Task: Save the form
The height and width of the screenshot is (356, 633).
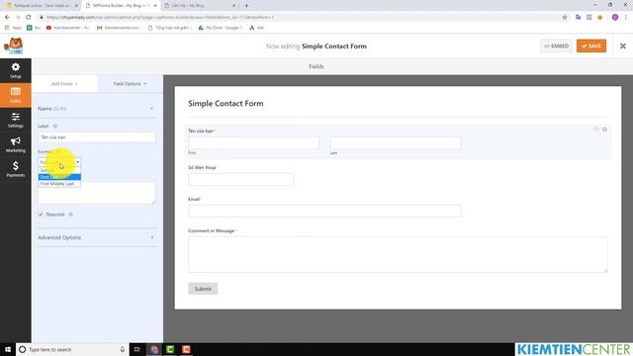Action: [x=591, y=46]
